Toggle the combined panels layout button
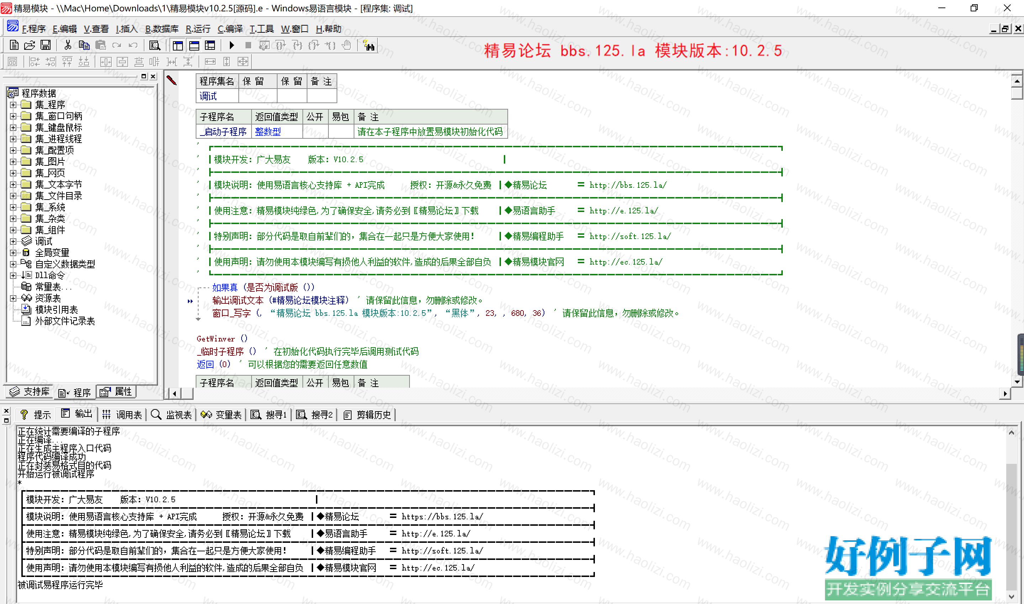This screenshot has width=1024, height=604. [x=210, y=45]
